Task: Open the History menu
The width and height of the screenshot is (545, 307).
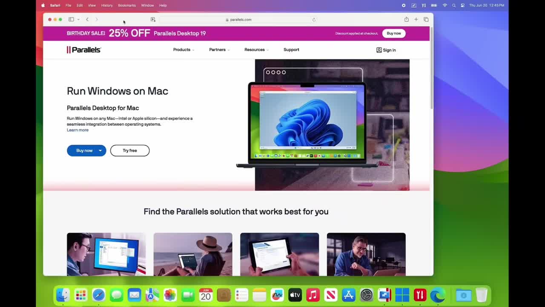Action: (107, 6)
